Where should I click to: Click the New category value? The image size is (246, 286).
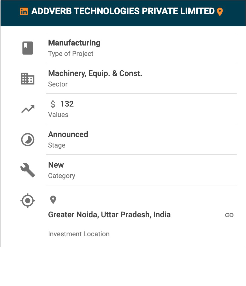[56, 165]
